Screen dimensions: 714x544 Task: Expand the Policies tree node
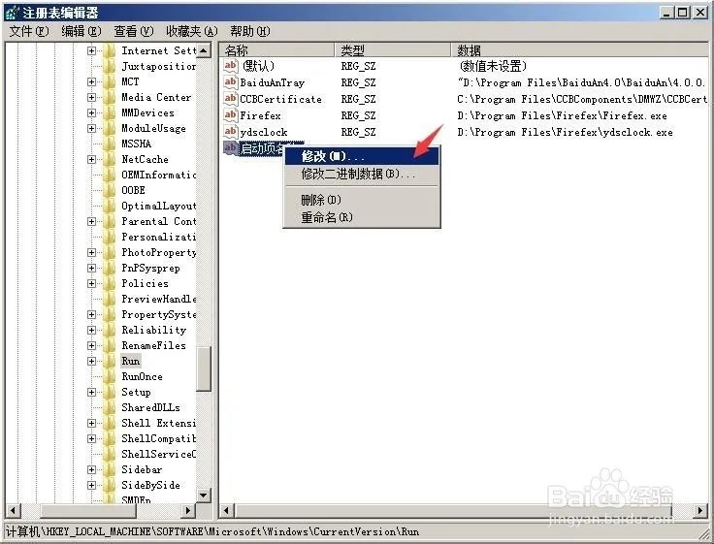[x=91, y=283]
